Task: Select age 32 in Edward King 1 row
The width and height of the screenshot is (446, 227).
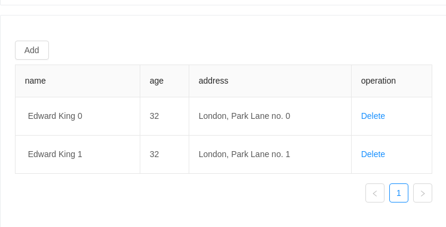Action: [154, 154]
